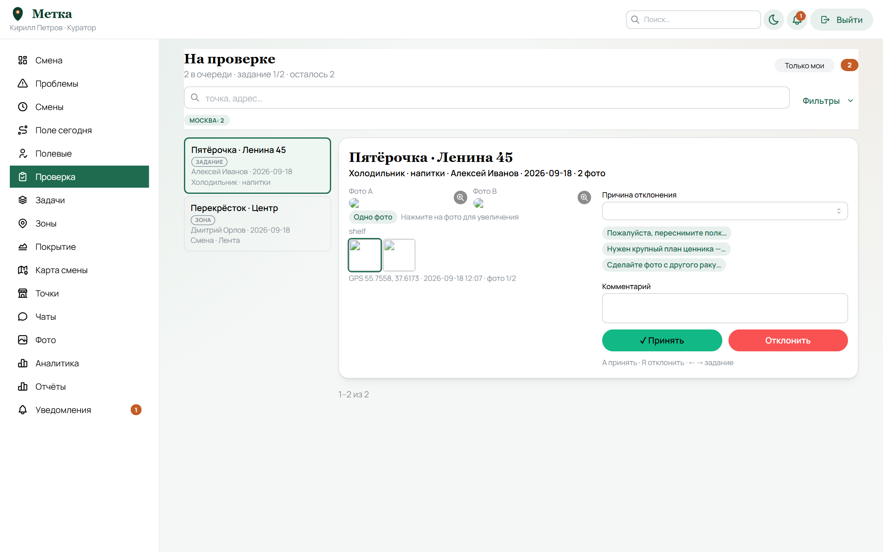Click the Уведомления bell icon in sidebar
The width and height of the screenshot is (883, 552).
tap(22, 410)
